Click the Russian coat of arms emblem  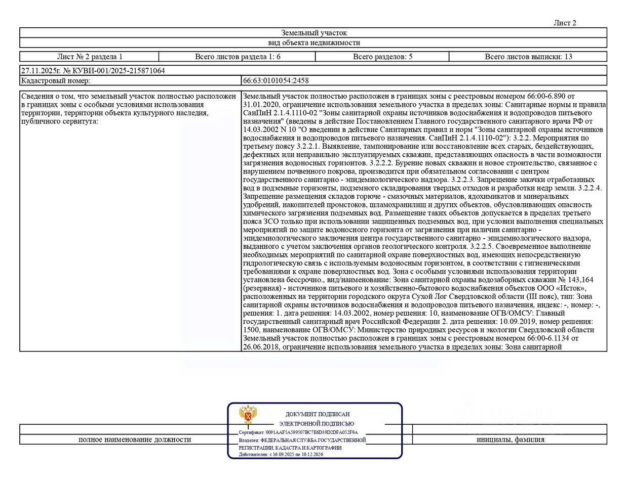[x=249, y=416]
